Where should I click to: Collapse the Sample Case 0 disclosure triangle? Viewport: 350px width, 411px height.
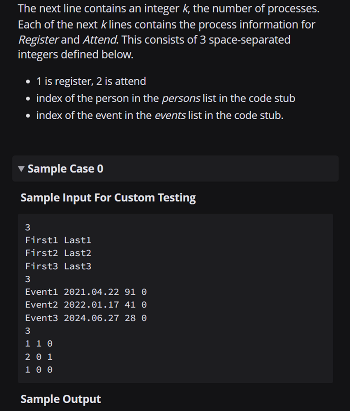[21, 169]
